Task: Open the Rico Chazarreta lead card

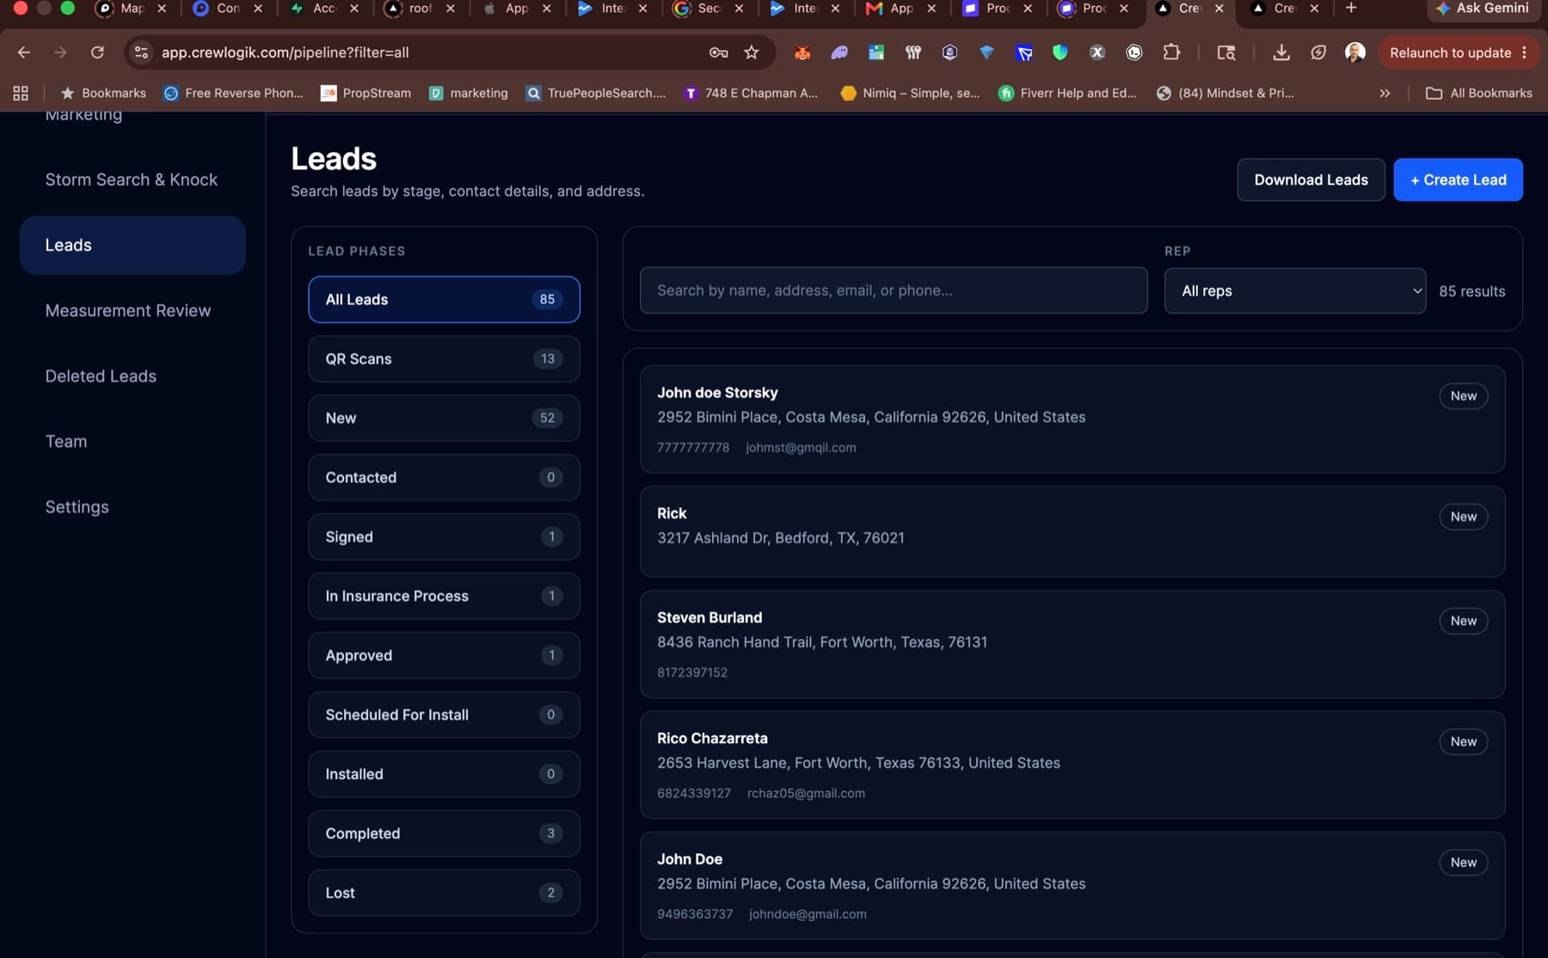Action: [x=1072, y=765]
